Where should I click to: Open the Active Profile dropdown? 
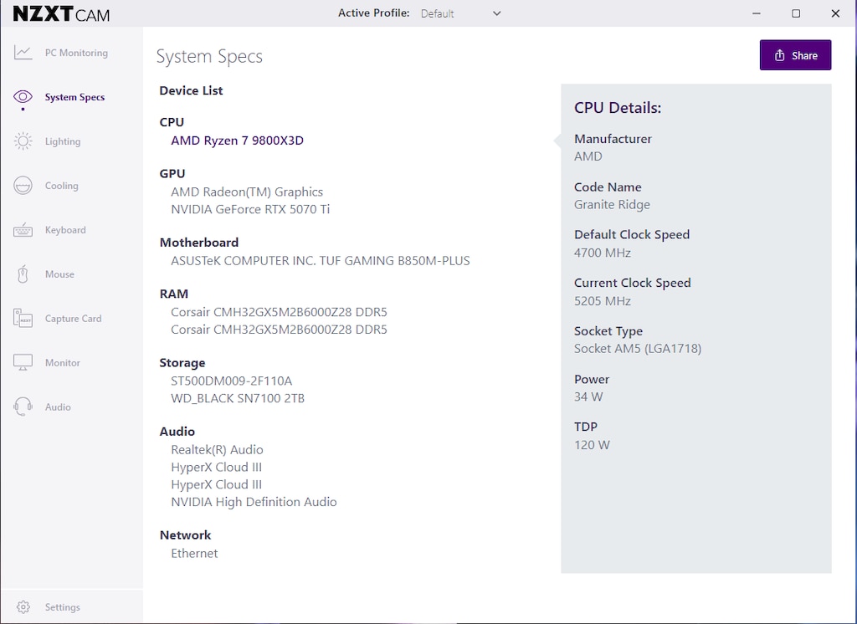click(460, 13)
